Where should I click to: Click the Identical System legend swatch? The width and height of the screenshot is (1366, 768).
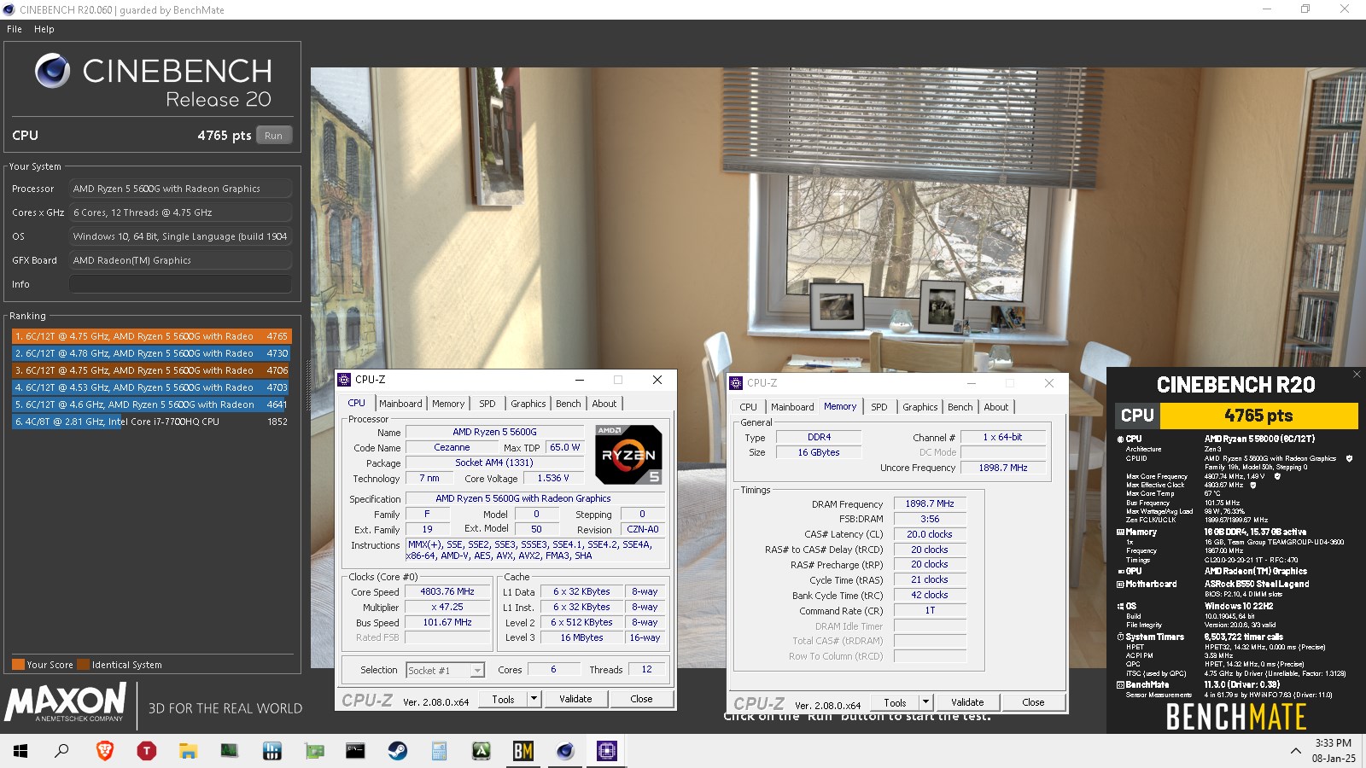(83, 665)
